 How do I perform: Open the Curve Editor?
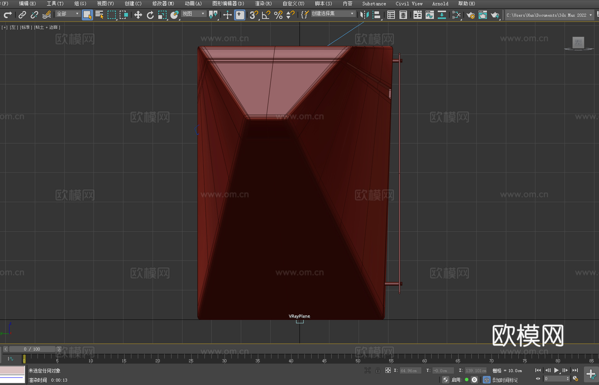point(430,15)
